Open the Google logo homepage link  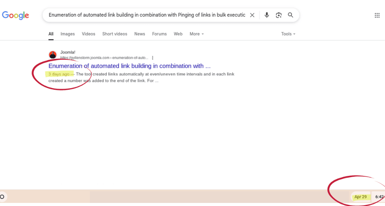tap(15, 15)
